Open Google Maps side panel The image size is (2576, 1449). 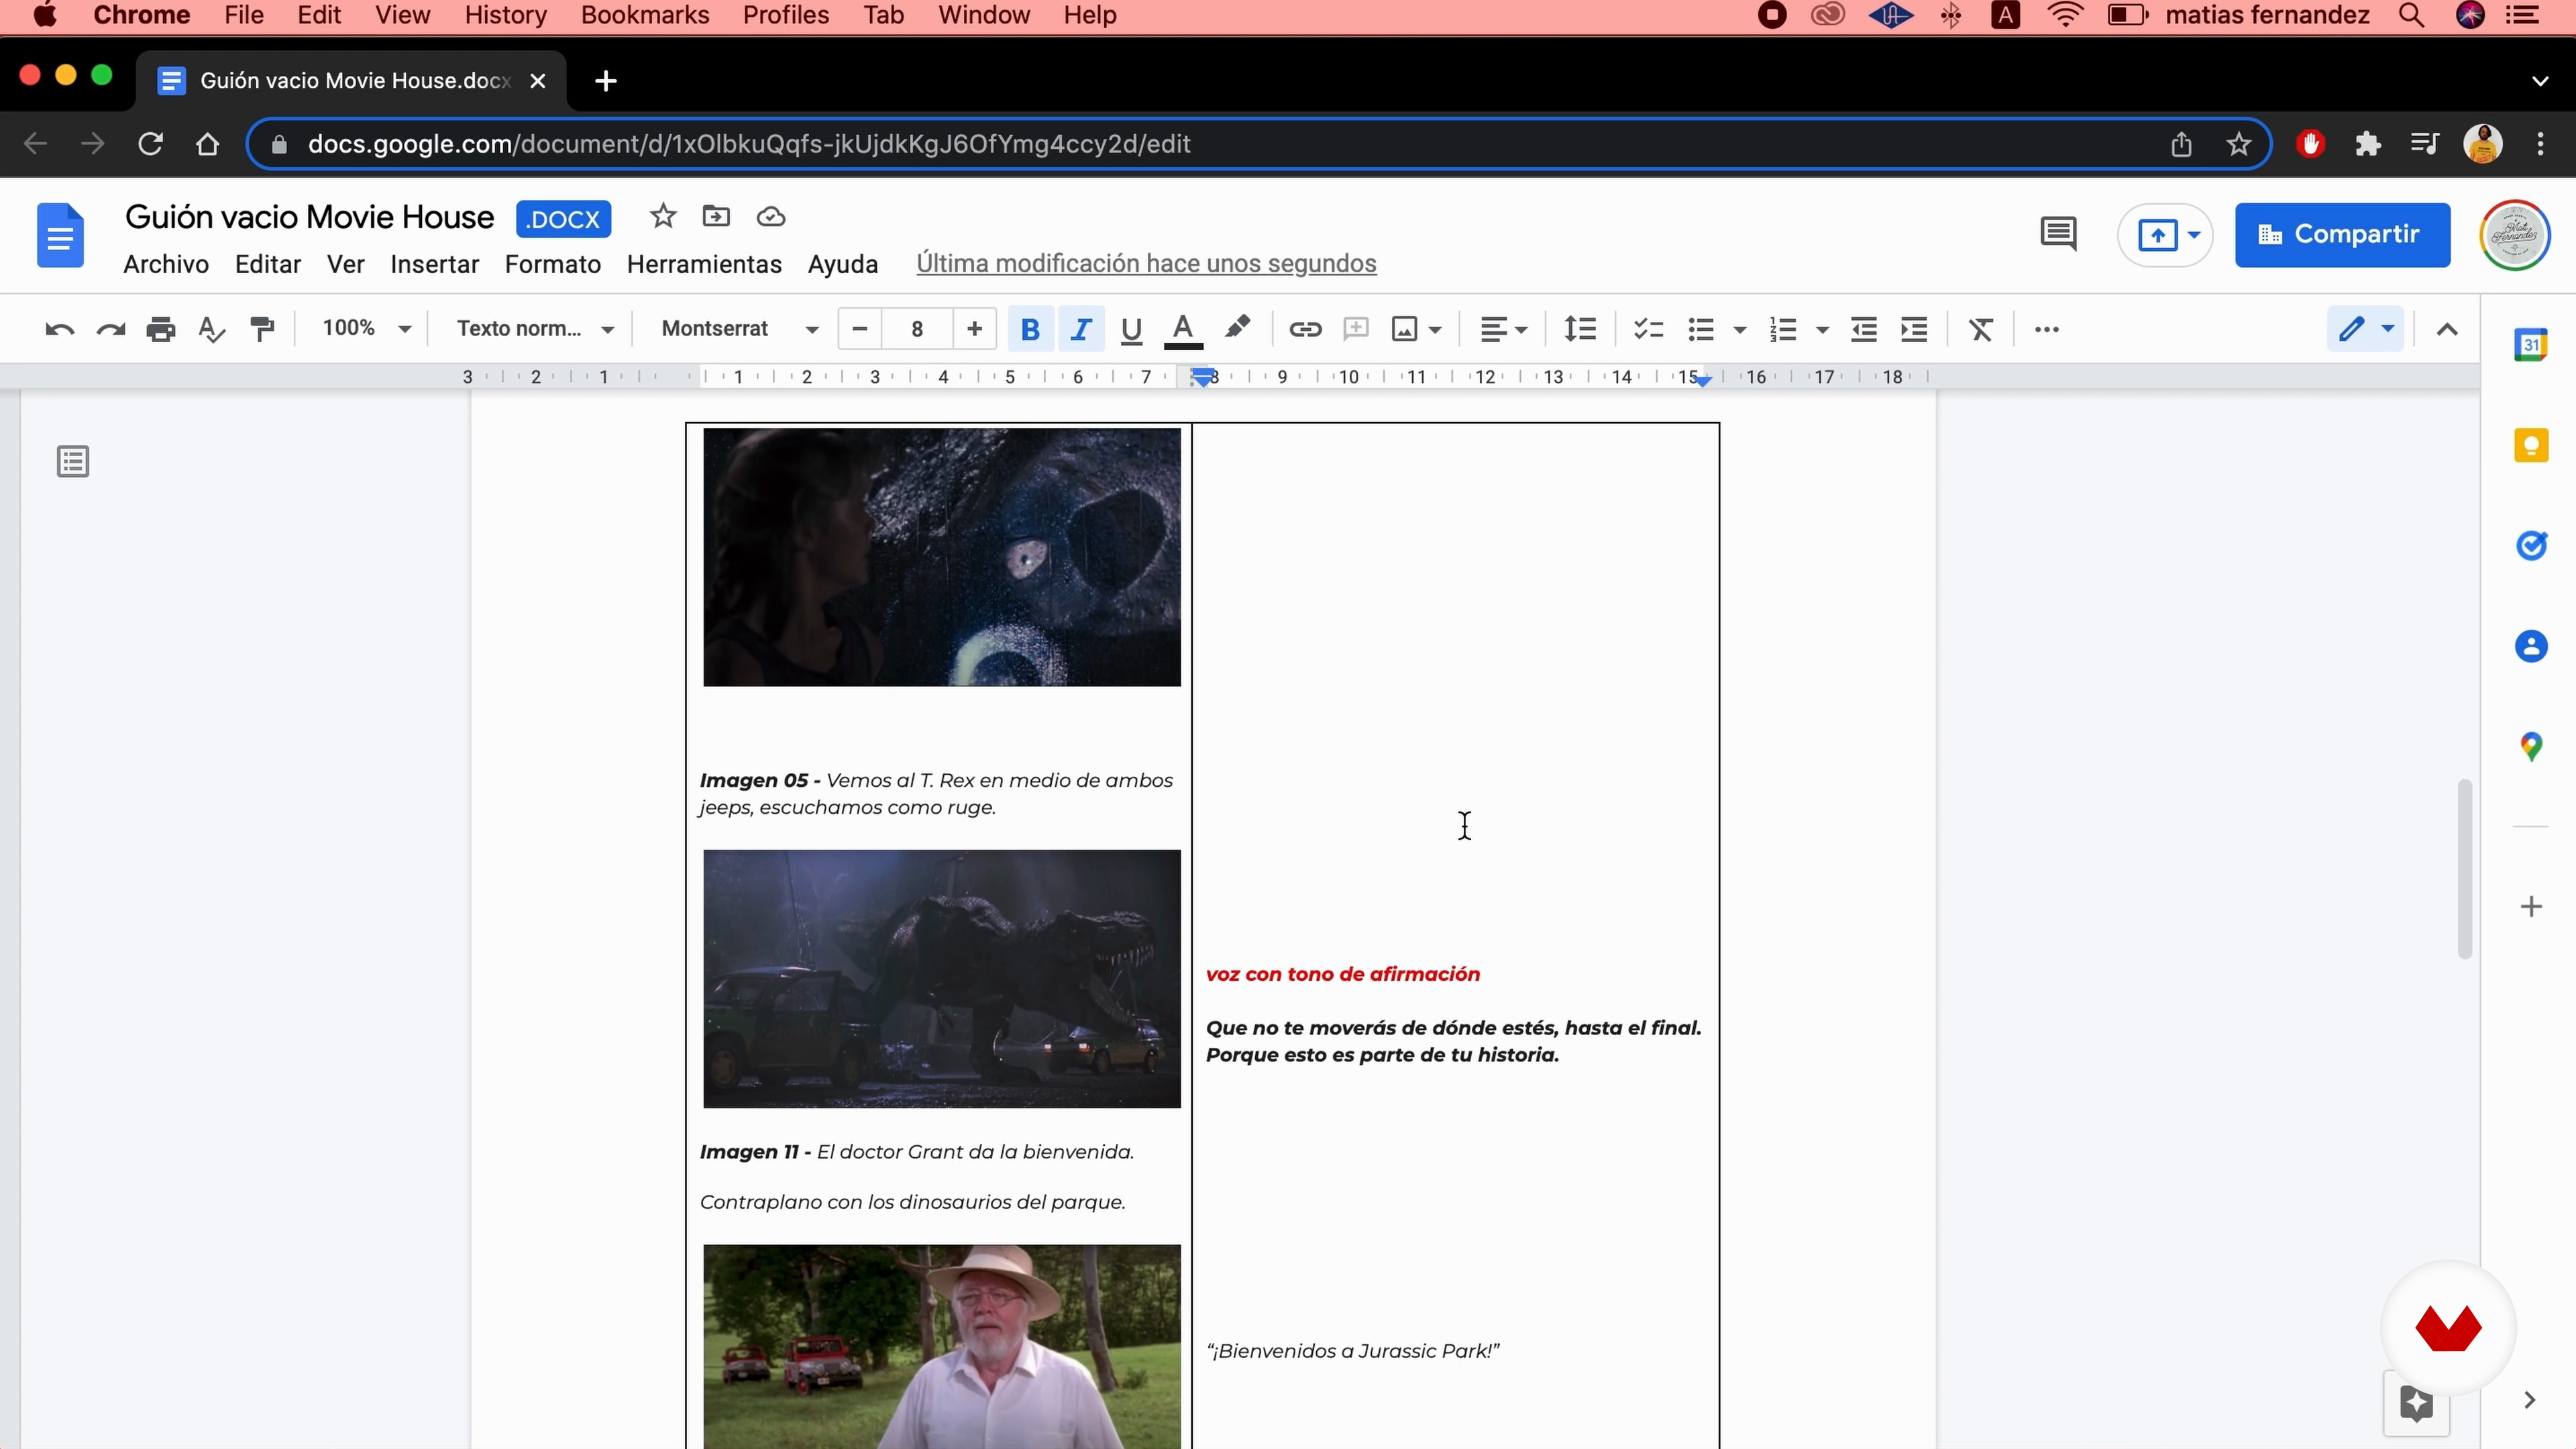[x=2531, y=746]
